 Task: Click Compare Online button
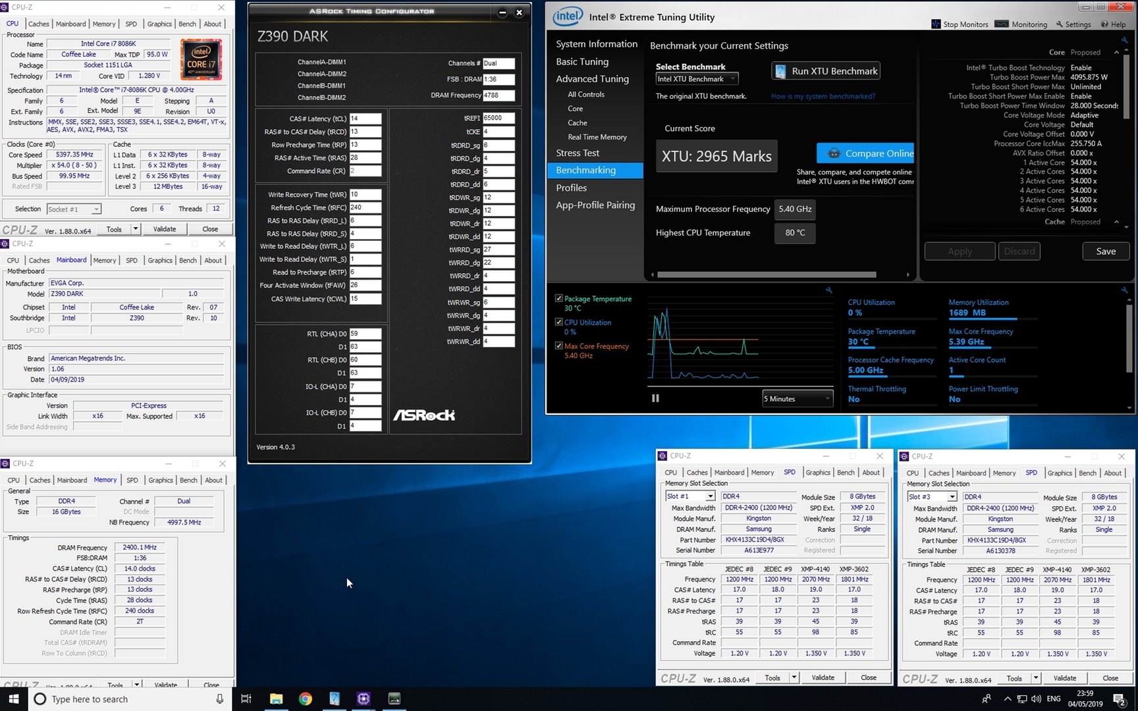coord(865,153)
